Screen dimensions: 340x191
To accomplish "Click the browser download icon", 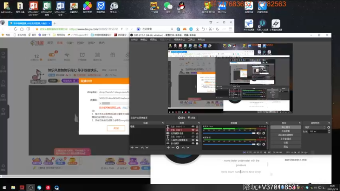I will (x=197, y=29).
